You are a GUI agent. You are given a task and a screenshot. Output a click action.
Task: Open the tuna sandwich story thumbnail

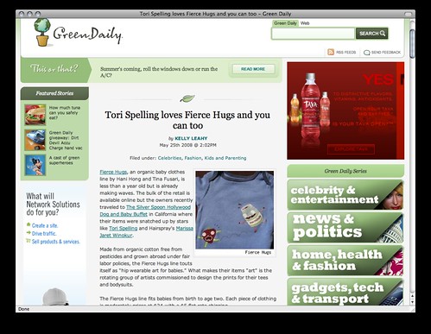(35, 115)
